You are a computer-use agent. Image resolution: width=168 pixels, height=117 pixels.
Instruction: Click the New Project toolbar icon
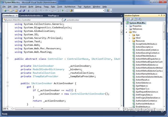(x=5, y=11)
